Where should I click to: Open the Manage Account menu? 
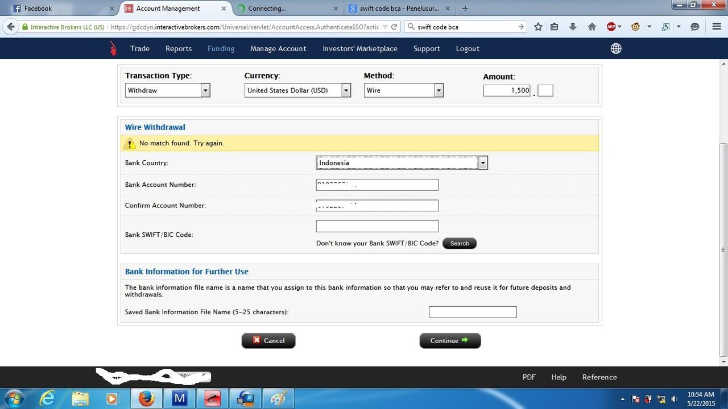(278, 49)
